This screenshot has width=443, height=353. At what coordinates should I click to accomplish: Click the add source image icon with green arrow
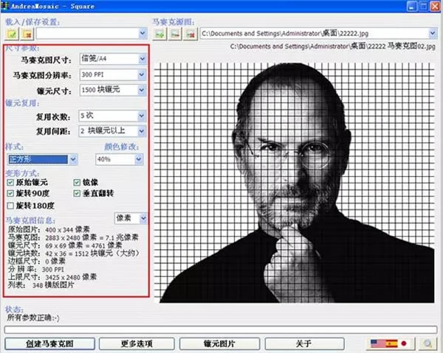[x=159, y=34]
